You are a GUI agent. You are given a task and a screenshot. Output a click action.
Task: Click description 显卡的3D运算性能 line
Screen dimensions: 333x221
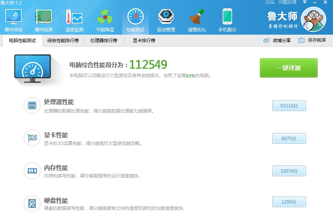(x=93, y=143)
